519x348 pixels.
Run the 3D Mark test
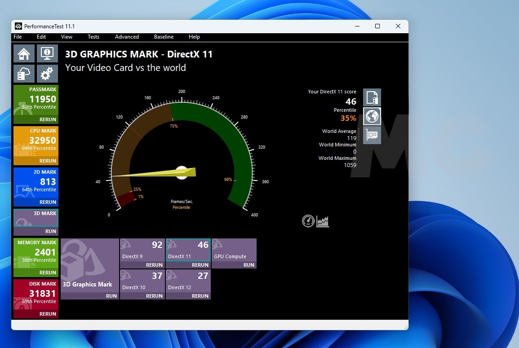pyautogui.click(x=51, y=231)
